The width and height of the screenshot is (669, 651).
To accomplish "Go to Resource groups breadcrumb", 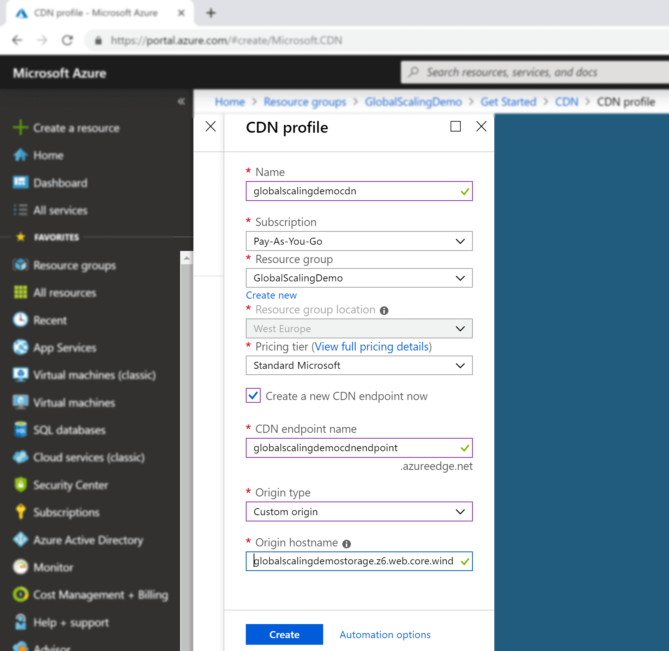I will [x=305, y=102].
